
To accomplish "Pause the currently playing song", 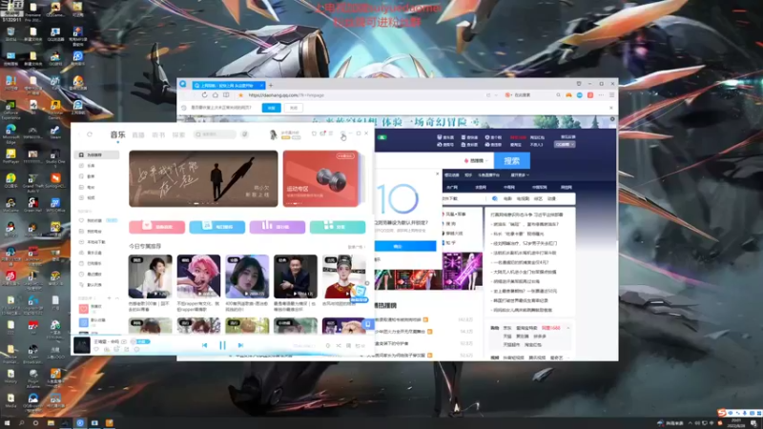I will [x=222, y=345].
